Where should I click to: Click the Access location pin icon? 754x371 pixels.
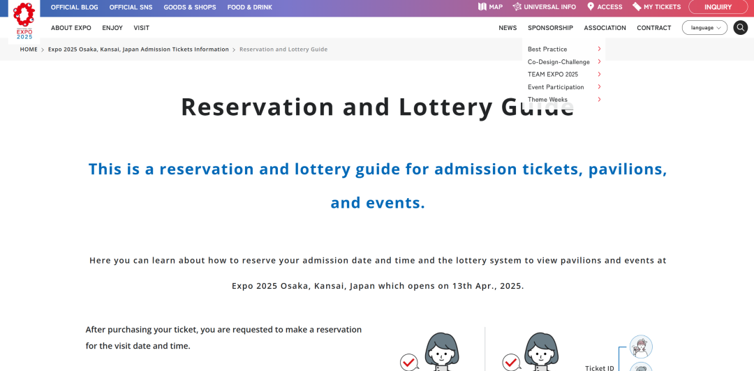pyautogui.click(x=591, y=7)
